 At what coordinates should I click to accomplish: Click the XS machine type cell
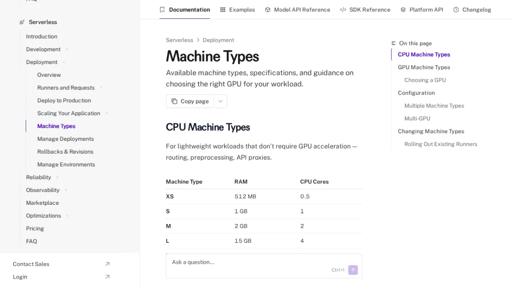tap(170, 197)
